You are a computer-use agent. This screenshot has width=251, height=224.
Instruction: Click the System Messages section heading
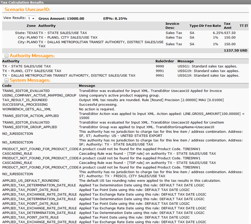pyautogui.click(x=30, y=81)
